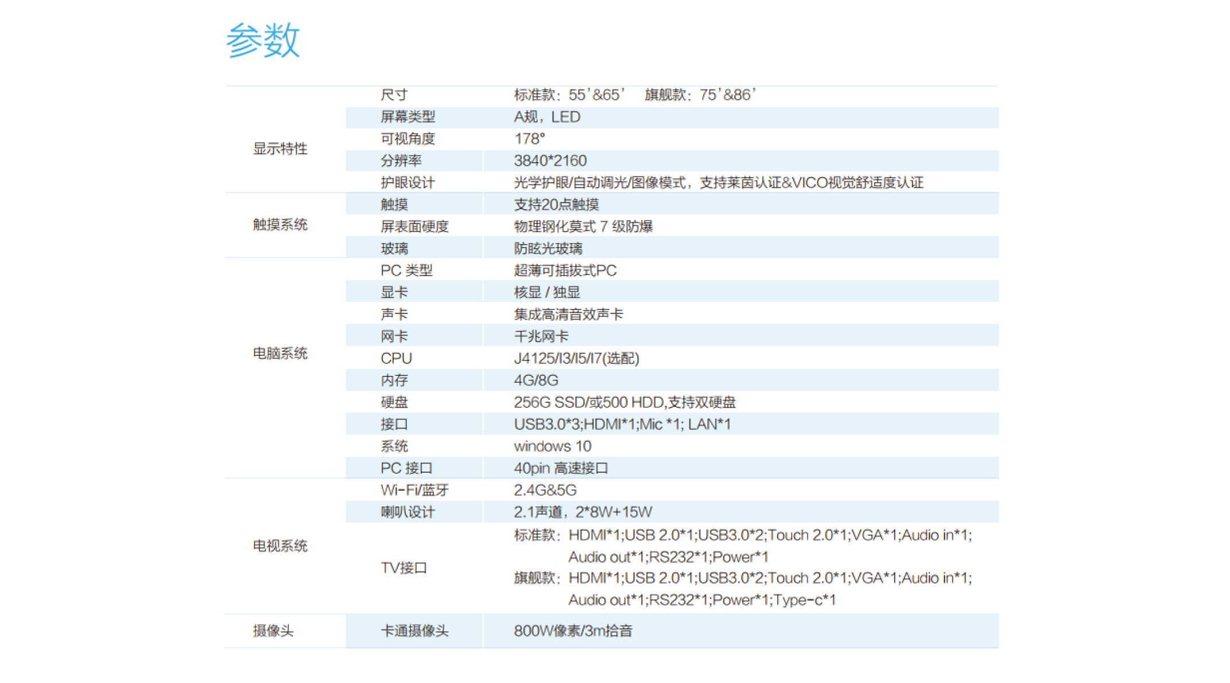Click the 喇叭设计 label

point(408,512)
